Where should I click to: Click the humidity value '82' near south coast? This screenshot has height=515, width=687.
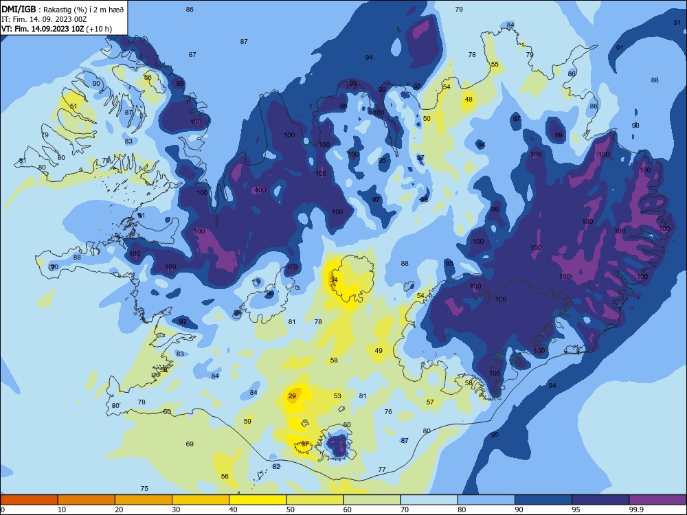point(276,466)
